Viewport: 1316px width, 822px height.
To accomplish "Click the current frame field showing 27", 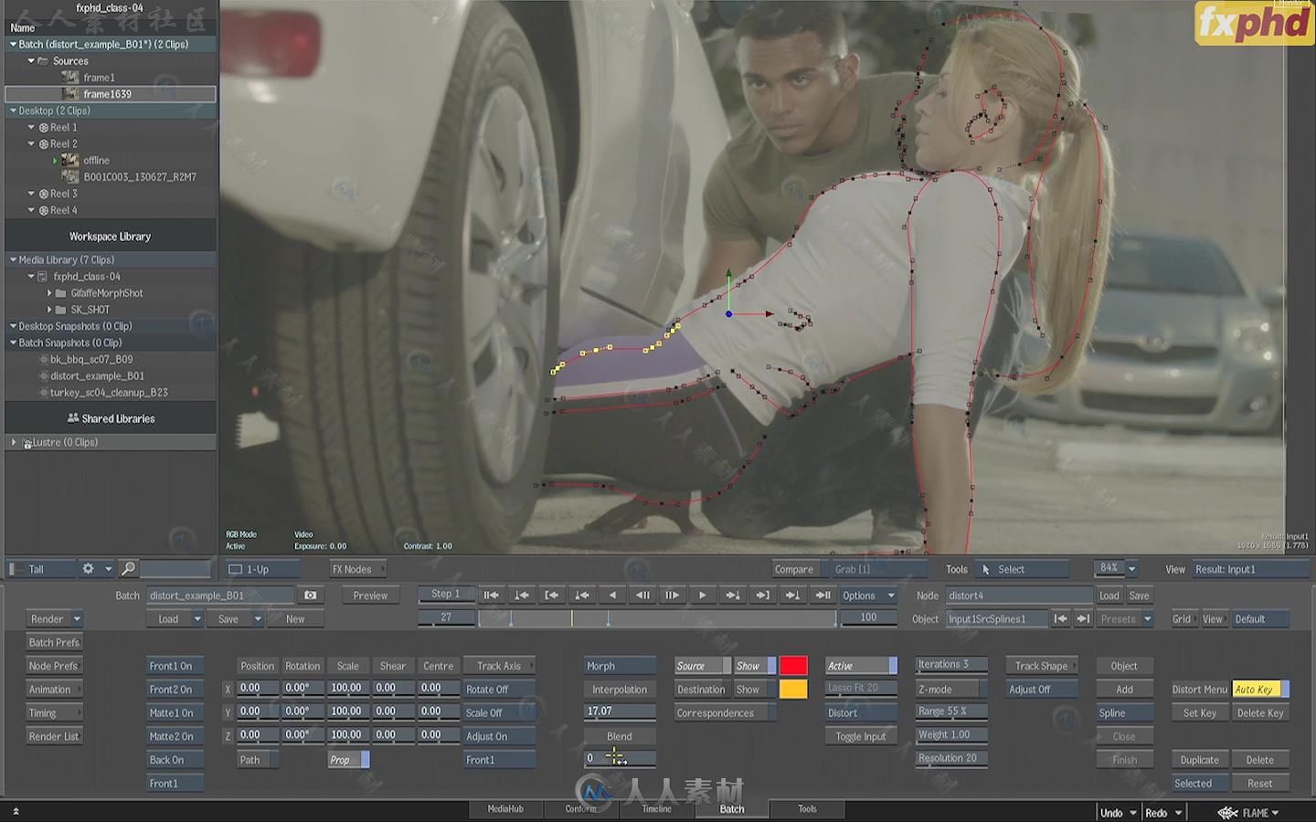I will (446, 617).
